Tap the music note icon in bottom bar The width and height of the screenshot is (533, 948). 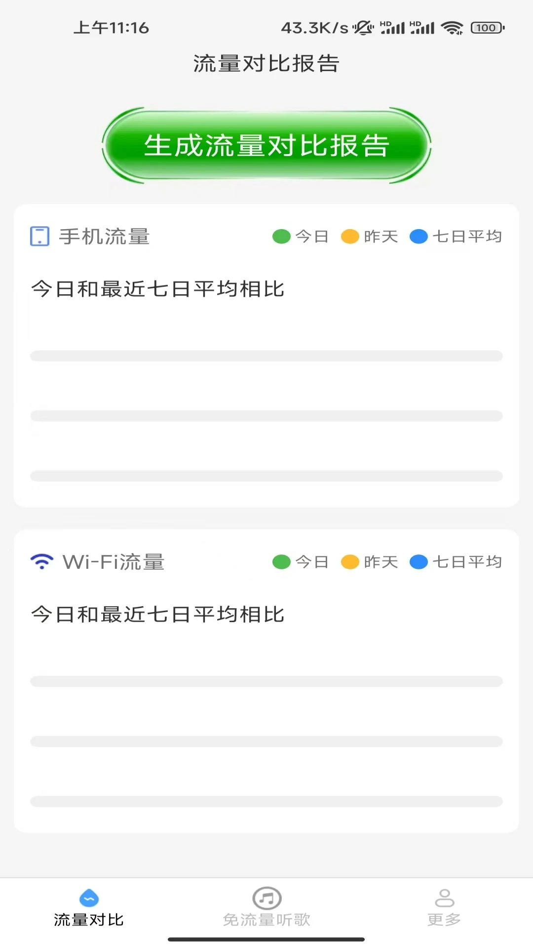coord(266,898)
